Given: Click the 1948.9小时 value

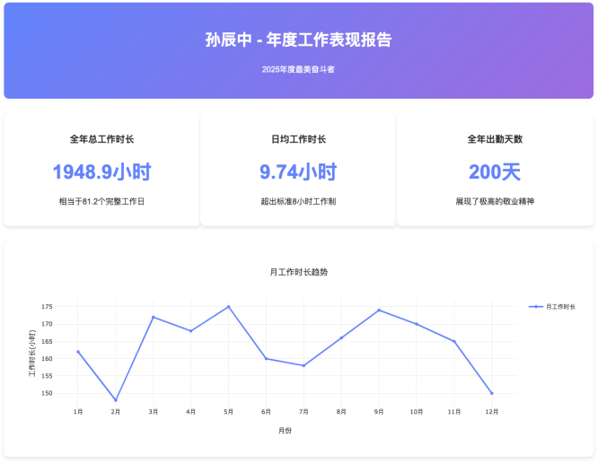Looking at the screenshot, I should (101, 171).
